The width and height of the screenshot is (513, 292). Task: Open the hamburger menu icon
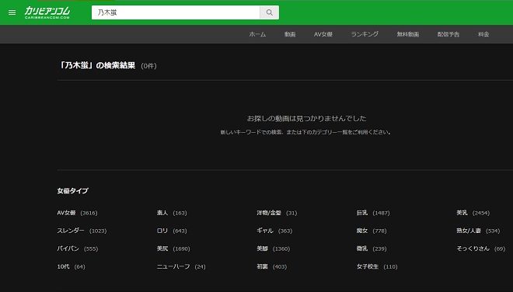[x=12, y=12]
